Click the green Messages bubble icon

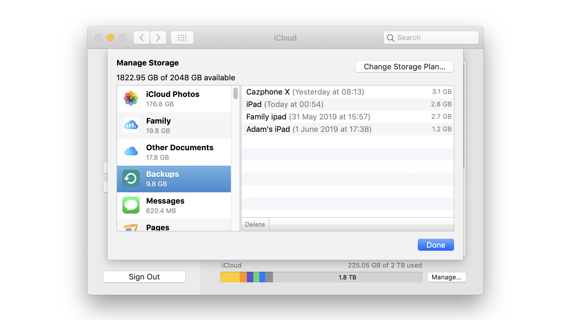coord(131,206)
